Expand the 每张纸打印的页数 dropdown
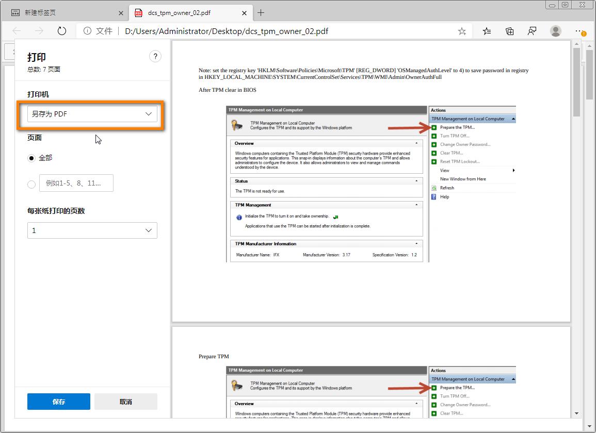Image resolution: width=596 pixels, height=433 pixels. point(92,230)
